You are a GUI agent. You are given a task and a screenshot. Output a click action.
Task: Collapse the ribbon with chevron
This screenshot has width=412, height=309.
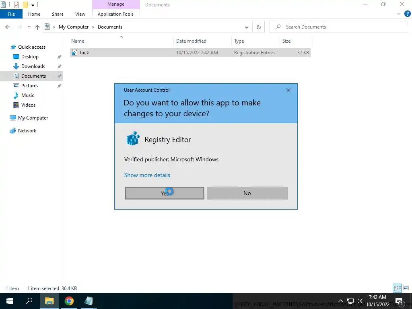(399, 14)
